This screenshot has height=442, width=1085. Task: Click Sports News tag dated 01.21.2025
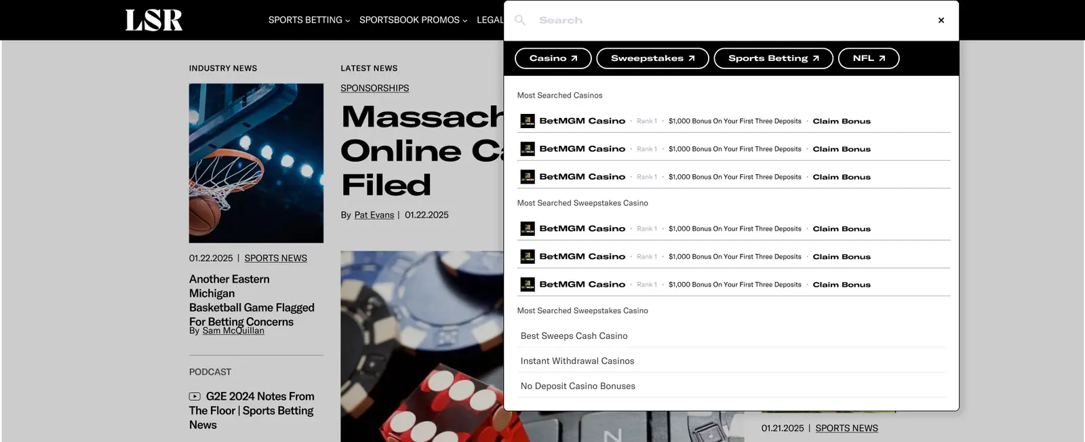coord(846,428)
